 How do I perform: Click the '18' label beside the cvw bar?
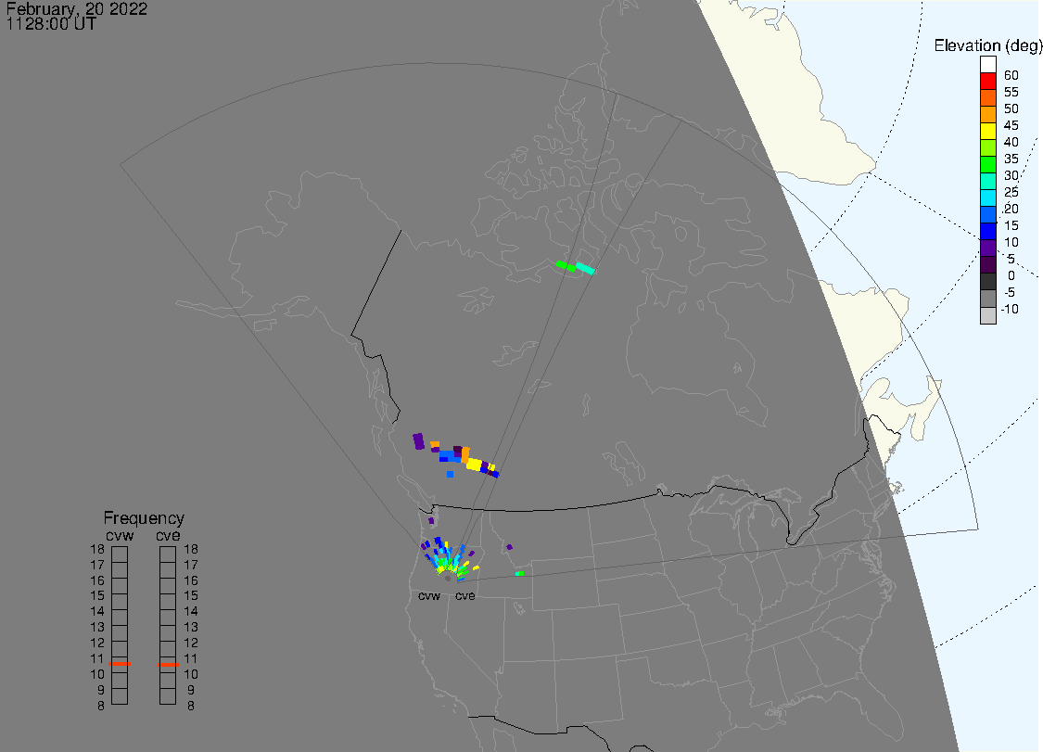pyautogui.click(x=97, y=550)
